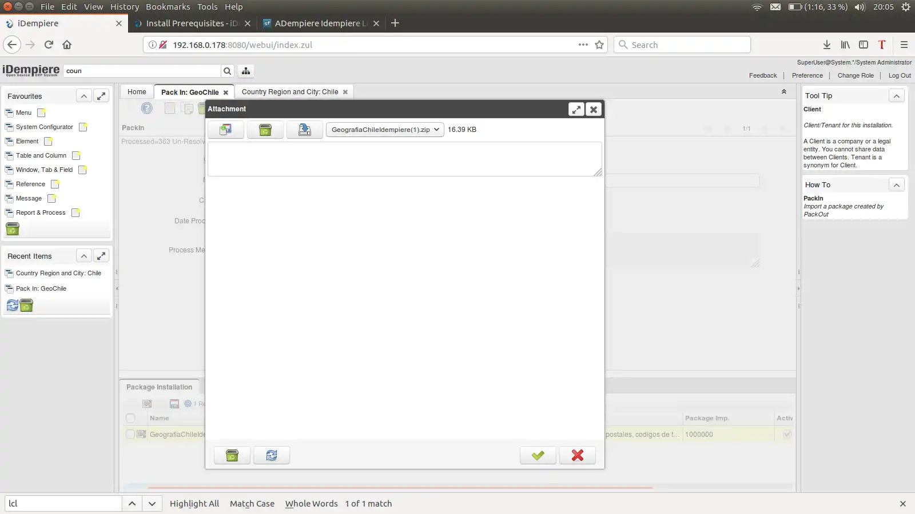Open the Ubuntu volume indicator
Screen dimensions: 915x514
pos(860,7)
